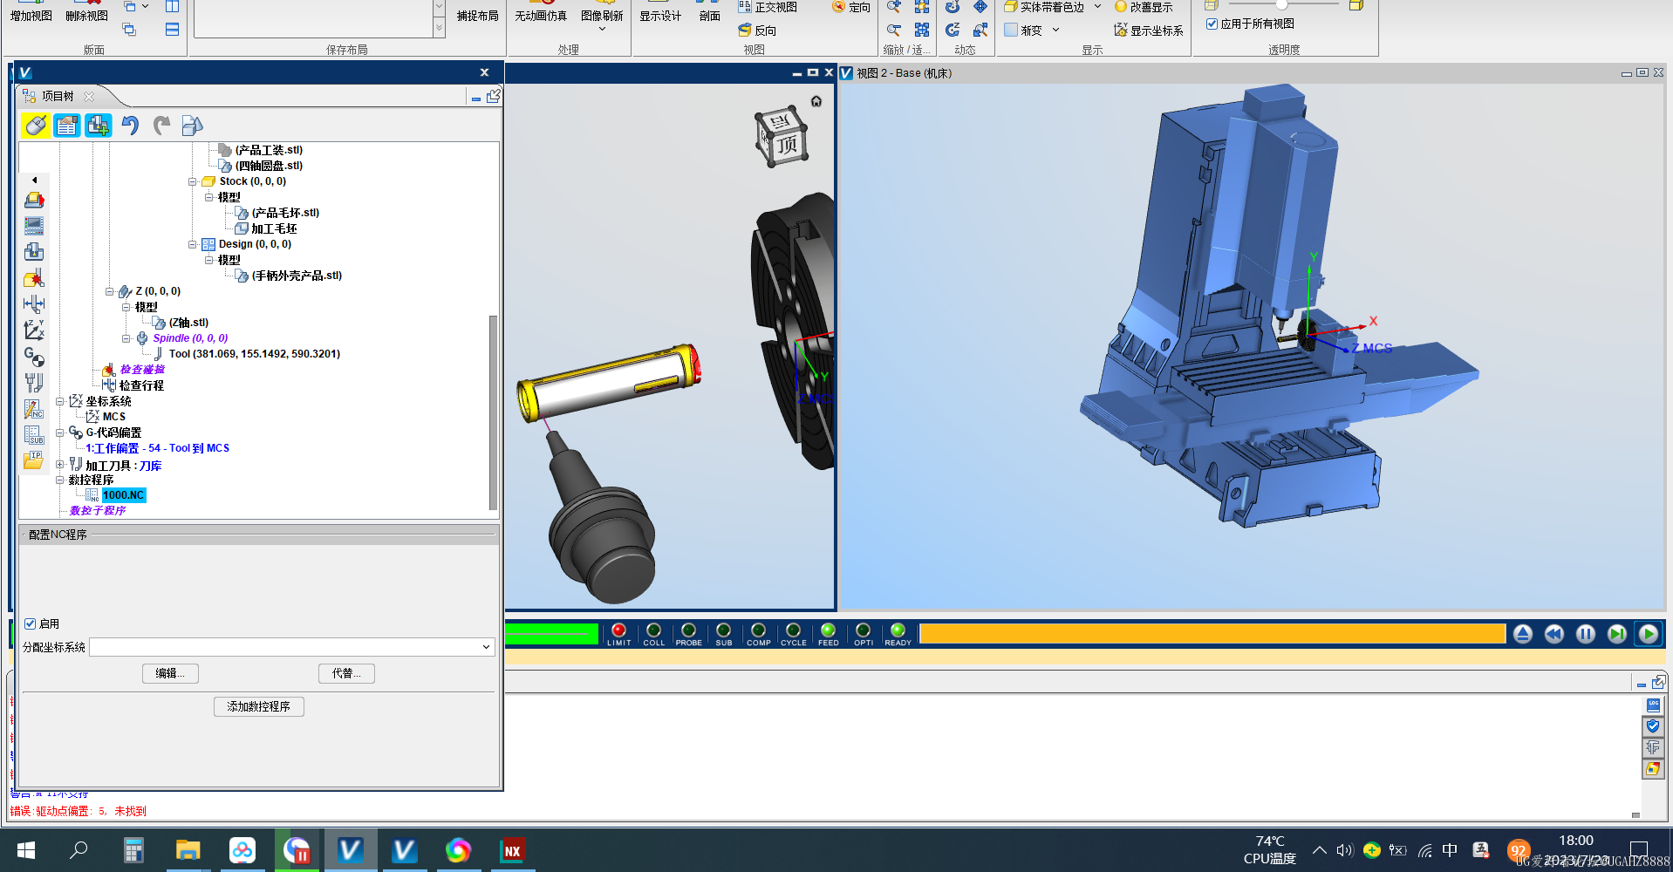
Task: Expand the 加工刀具 tree node
Action: click(59, 465)
